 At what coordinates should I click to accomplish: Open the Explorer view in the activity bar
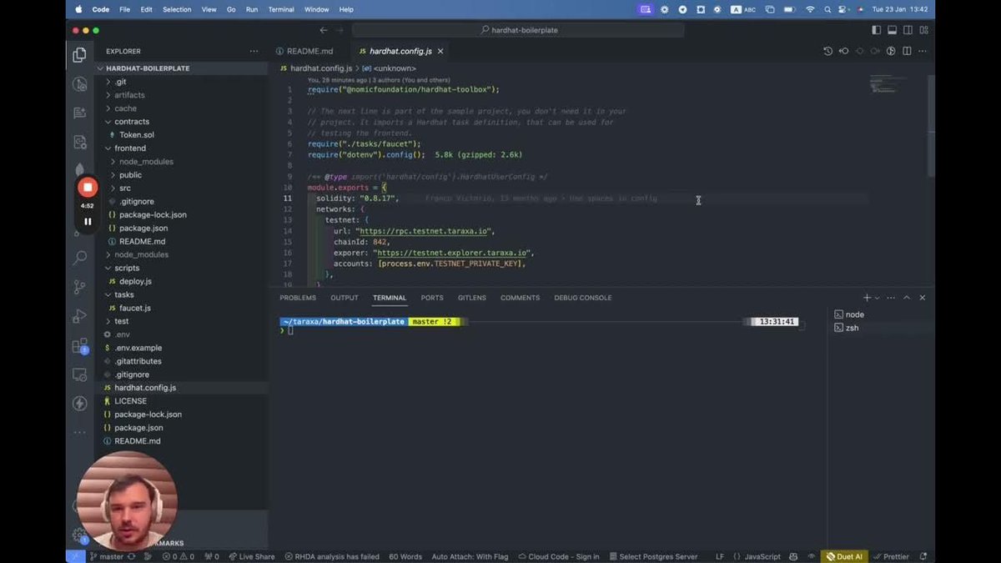click(79, 55)
